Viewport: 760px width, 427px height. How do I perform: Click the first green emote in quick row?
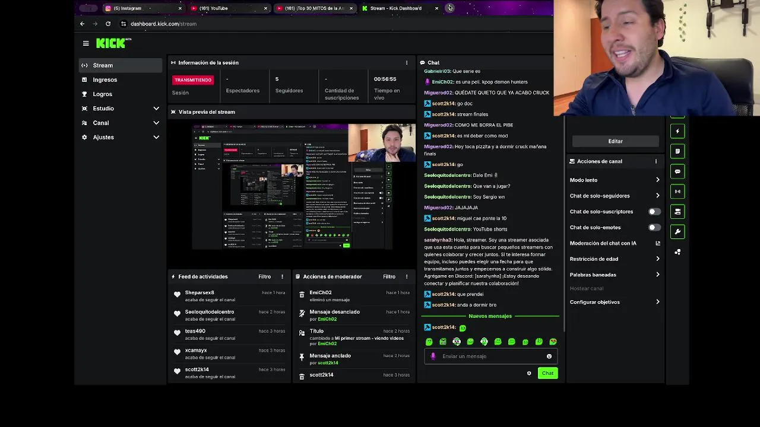[x=429, y=342]
